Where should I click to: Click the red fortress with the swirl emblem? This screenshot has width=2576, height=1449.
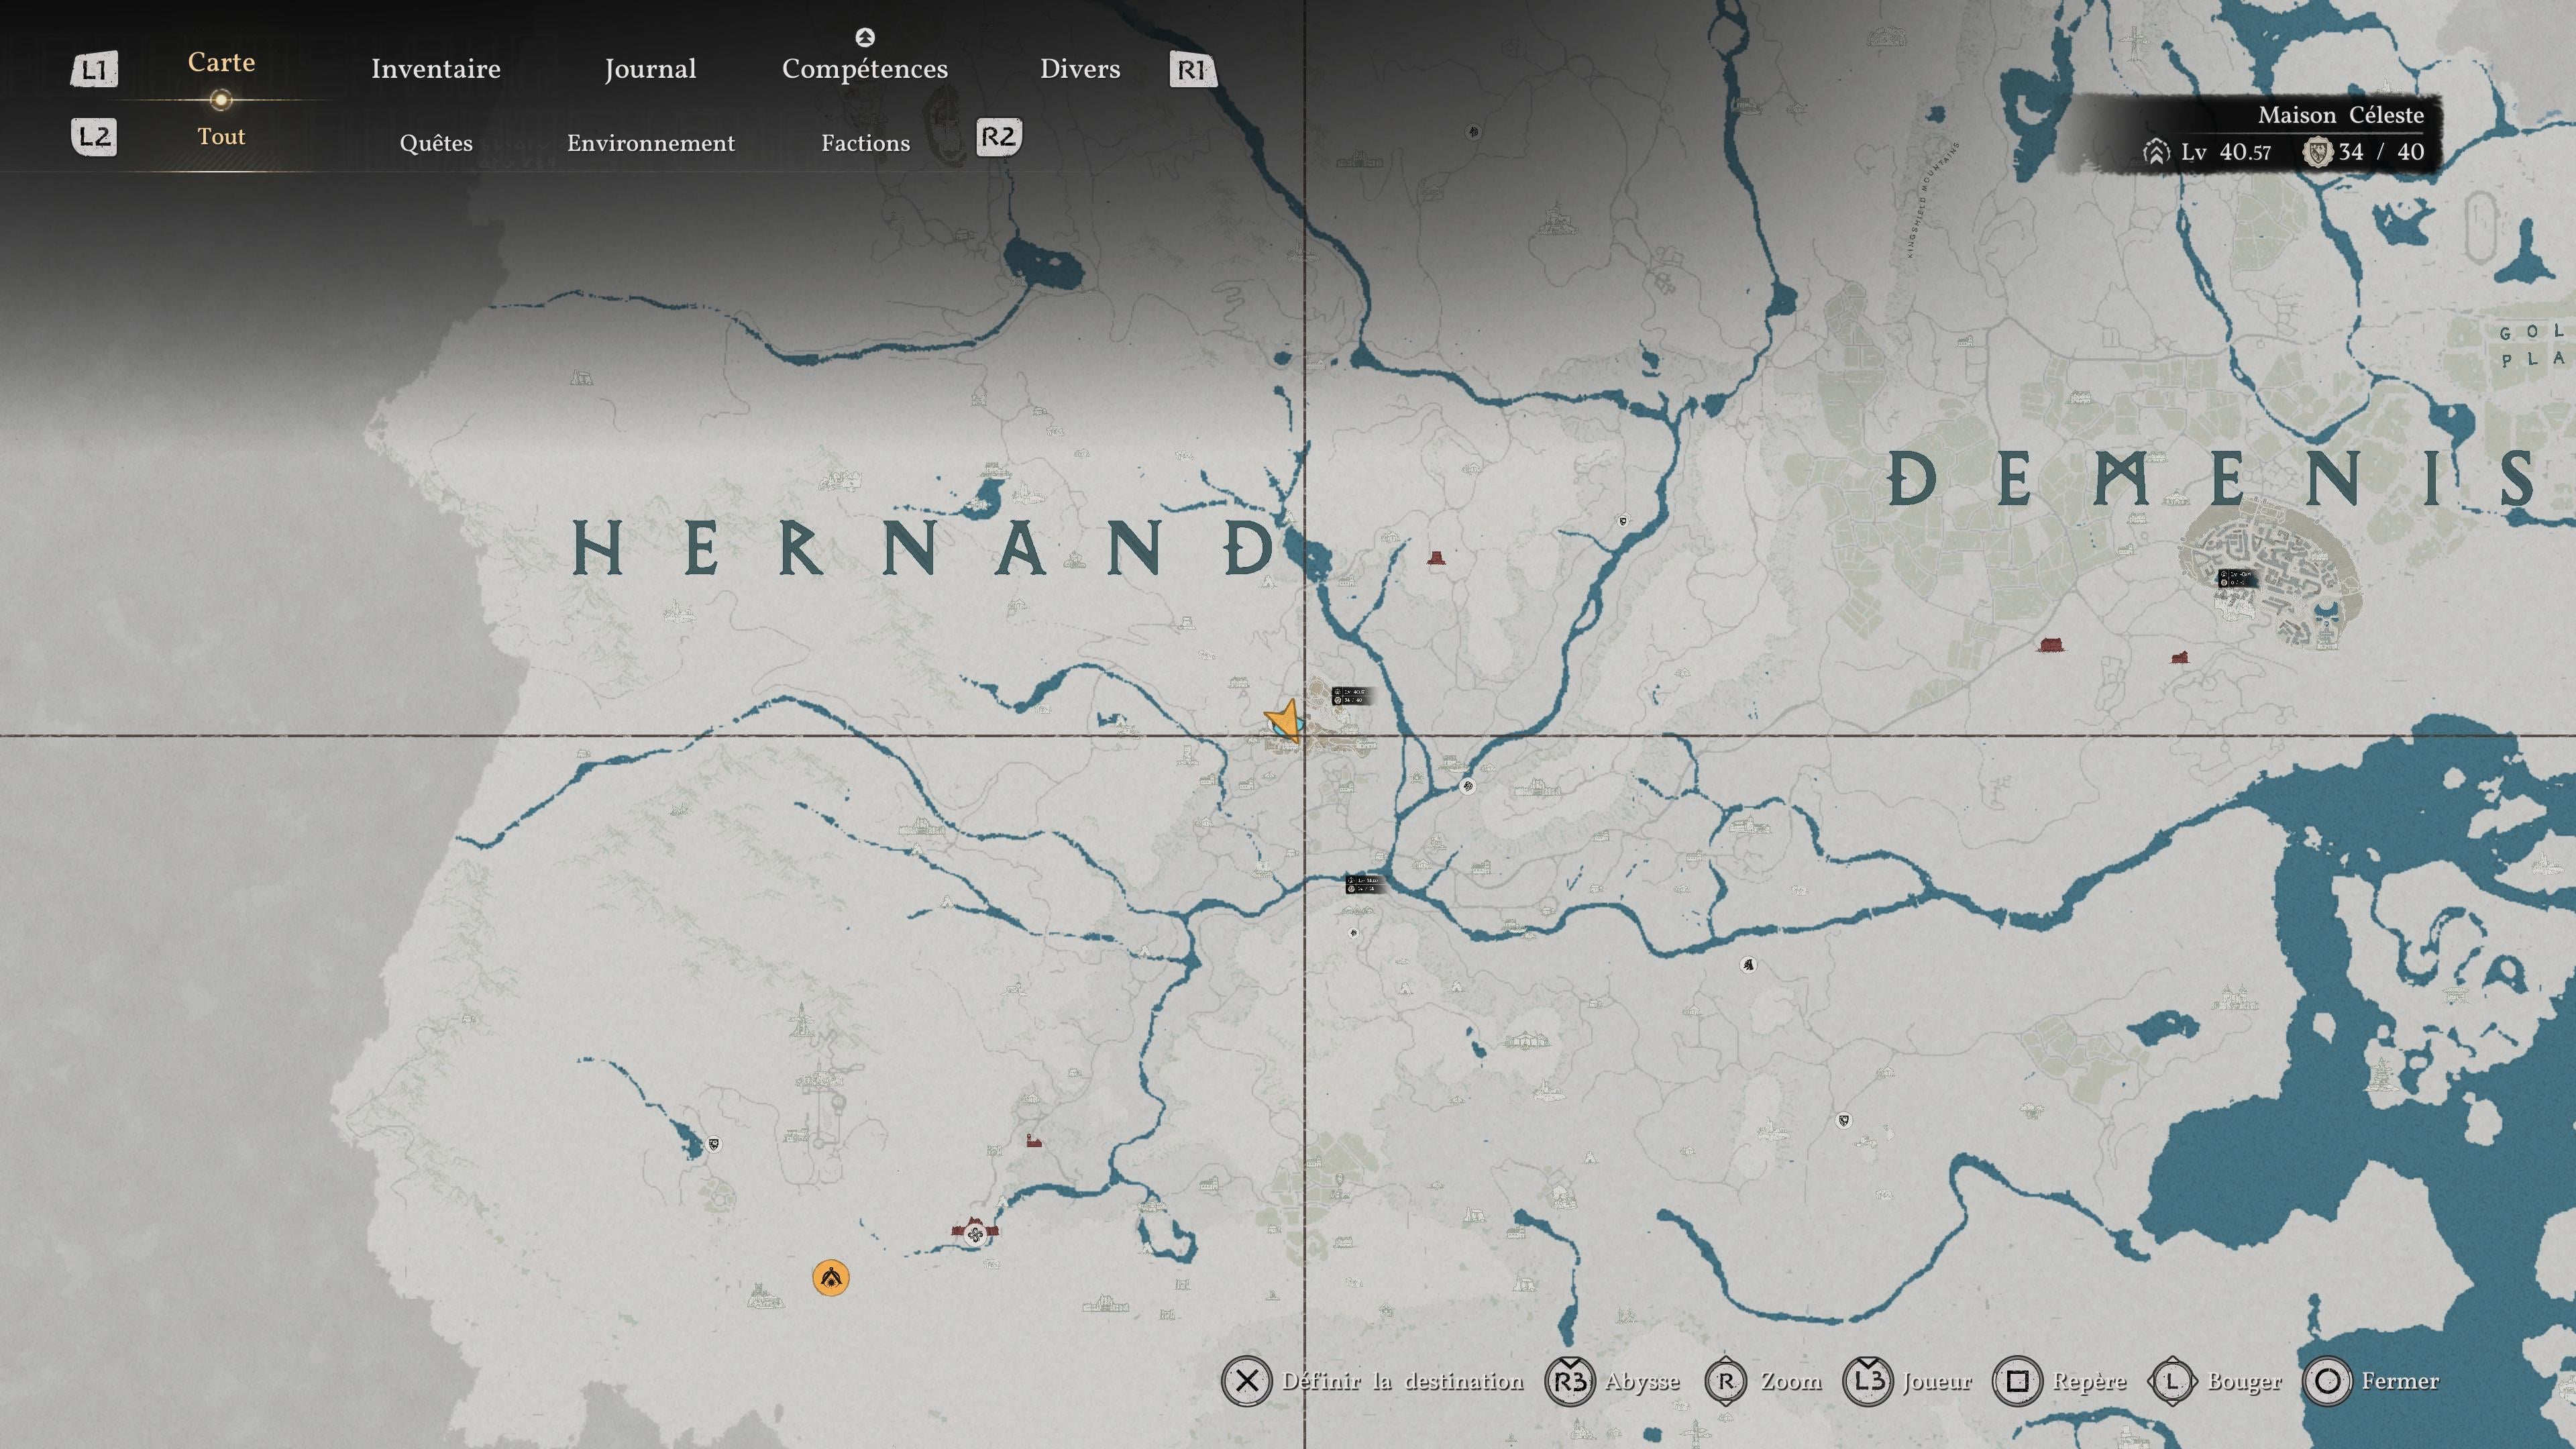pos(974,1232)
